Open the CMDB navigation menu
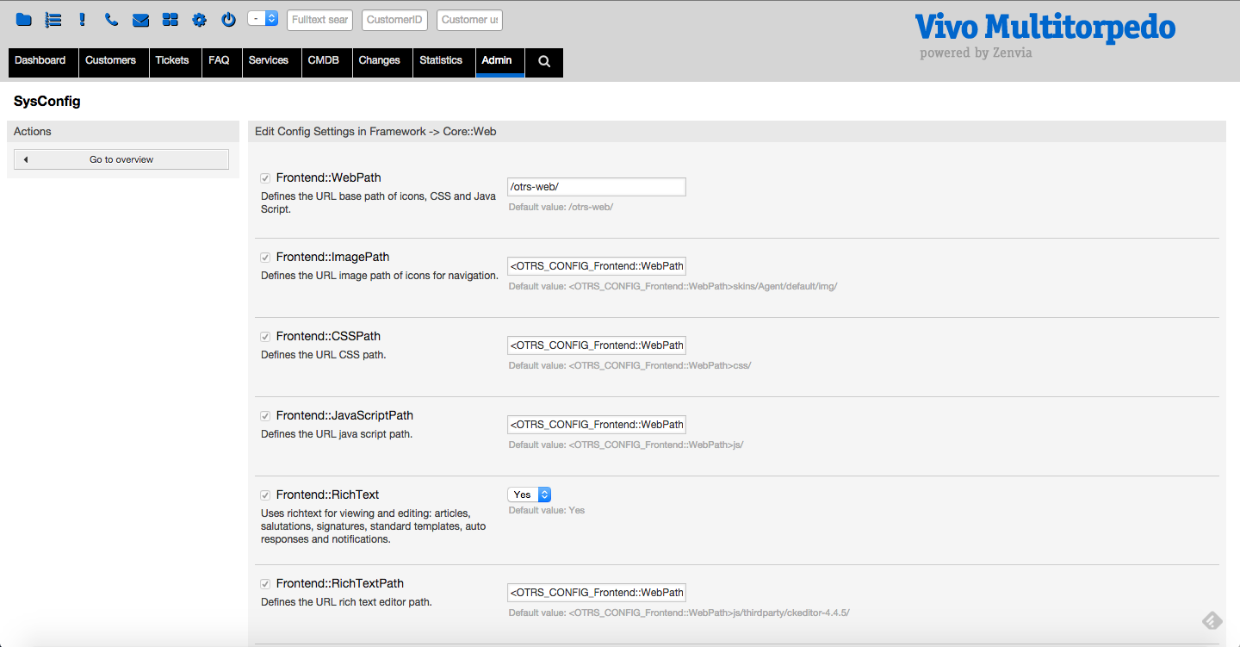 coord(324,61)
